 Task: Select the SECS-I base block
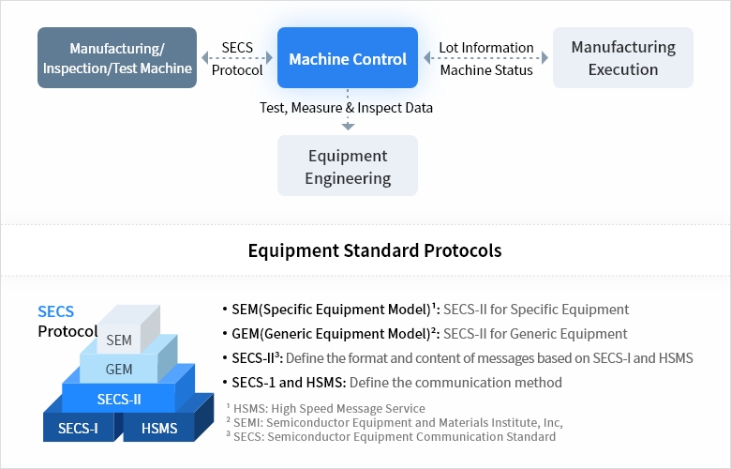tap(78, 429)
